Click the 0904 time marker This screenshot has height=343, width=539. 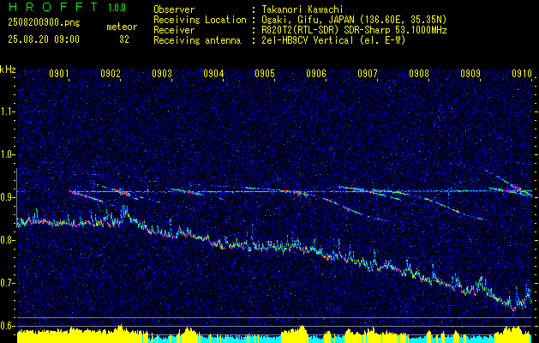pyautogui.click(x=213, y=73)
